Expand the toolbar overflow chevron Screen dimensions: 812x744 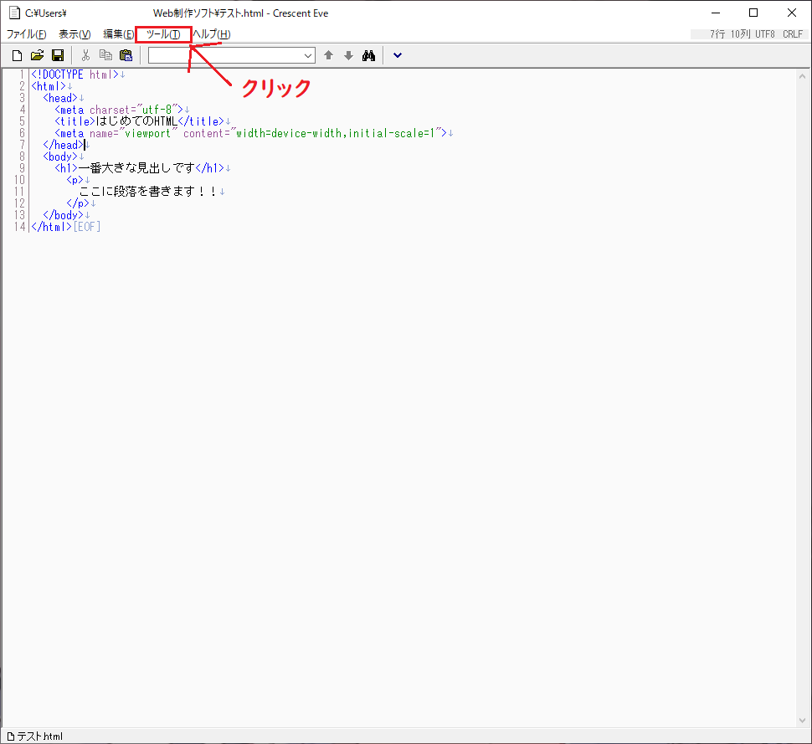(x=397, y=55)
